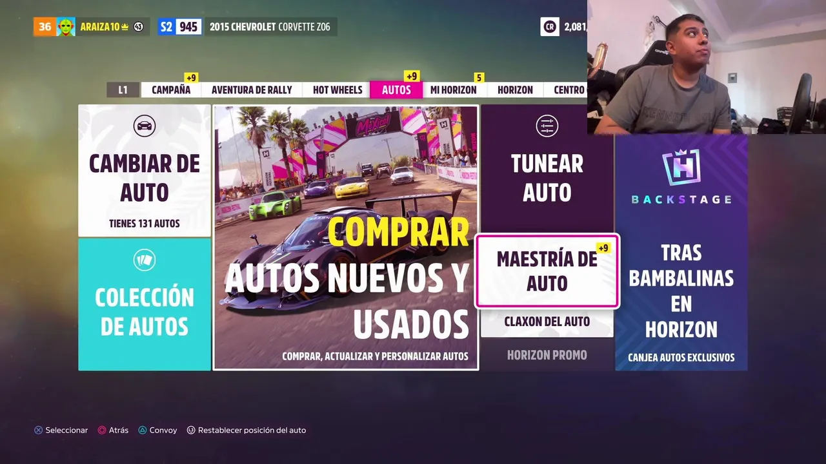The height and width of the screenshot is (464, 826).
Task: Click the +9 badge on the Autos tab
Action: point(411,76)
